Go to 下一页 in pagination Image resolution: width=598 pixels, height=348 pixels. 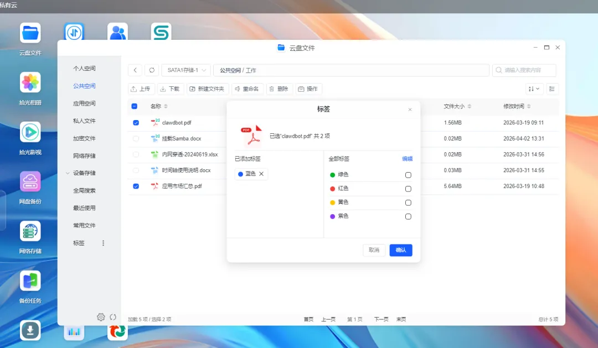[x=381, y=319]
